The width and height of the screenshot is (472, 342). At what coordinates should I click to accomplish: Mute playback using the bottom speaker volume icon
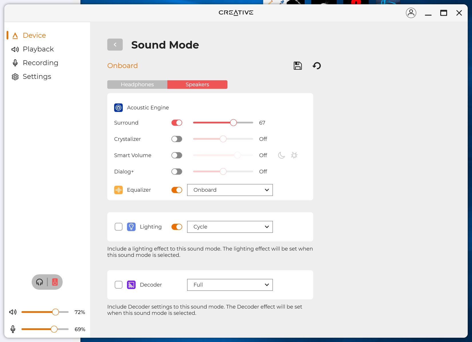coord(13,312)
